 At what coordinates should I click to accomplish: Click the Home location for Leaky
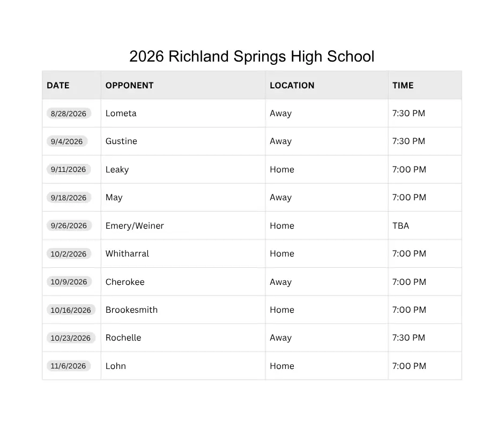[282, 170]
